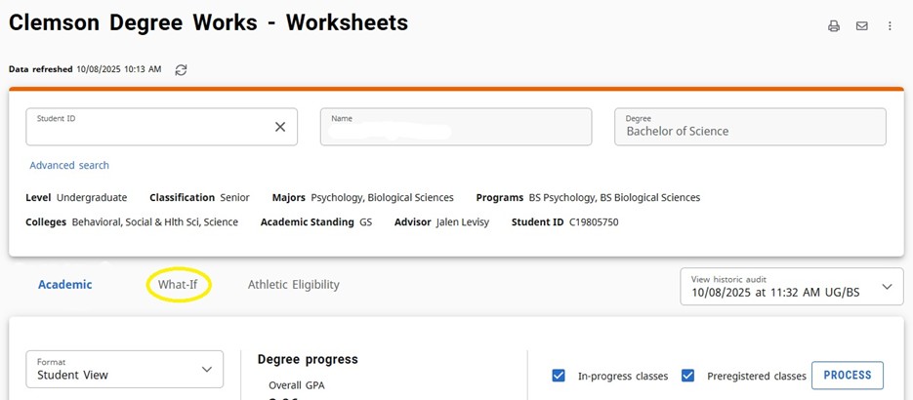Image resolution: width=913 pixels, height=400 pixels.
Task: Open the three-dot more options menu
Action: (890, 26)
